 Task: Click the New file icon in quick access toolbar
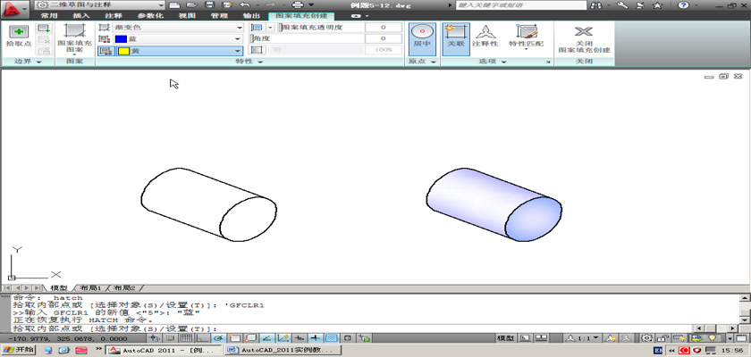(175, 4)
